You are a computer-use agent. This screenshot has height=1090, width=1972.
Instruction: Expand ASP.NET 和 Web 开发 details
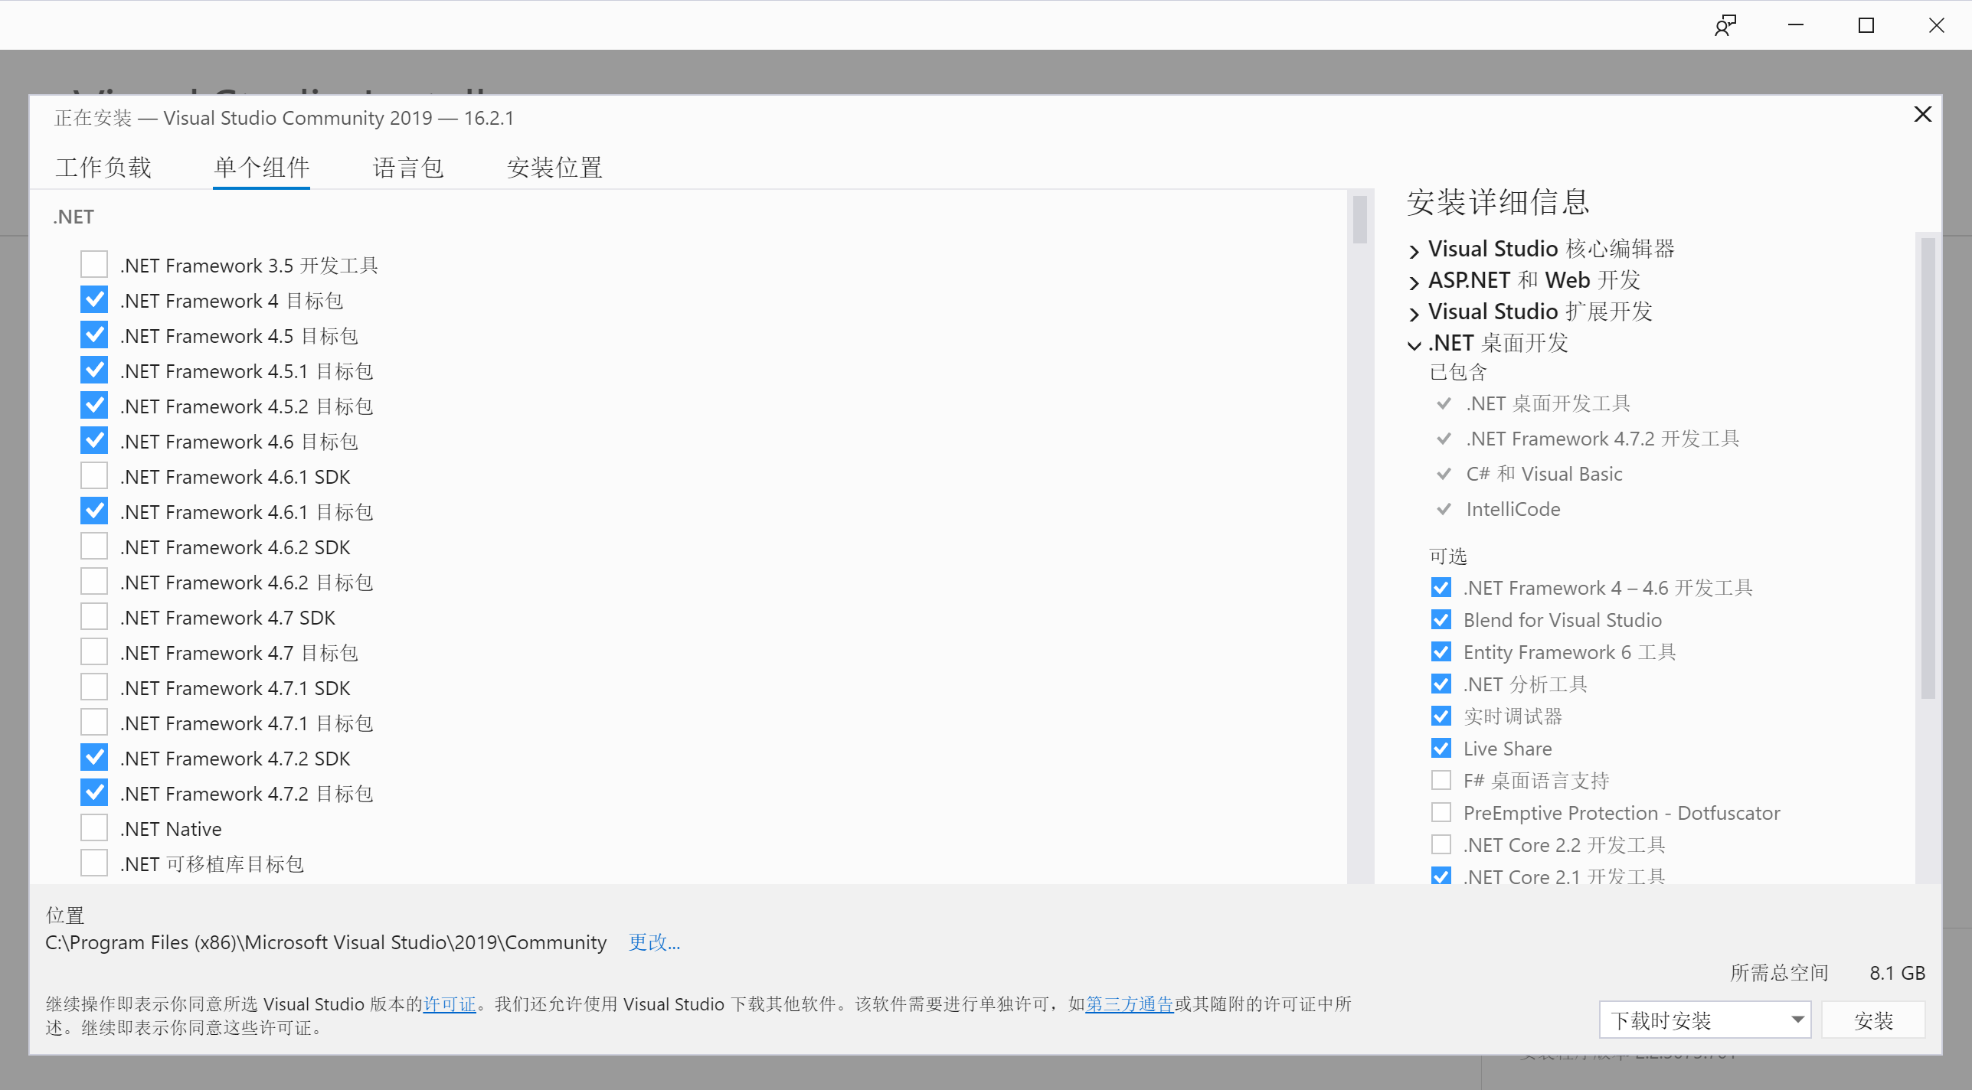(x=1414, y=282)
